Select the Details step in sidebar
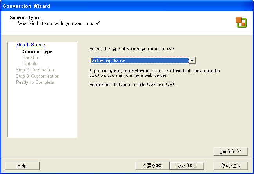Screen dimensions: 254x174 pos(30,64)
